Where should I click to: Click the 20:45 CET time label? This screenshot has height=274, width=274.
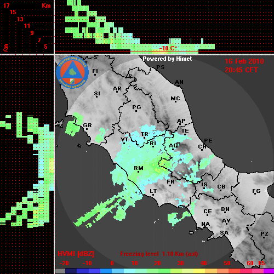[x=241, y=70]
